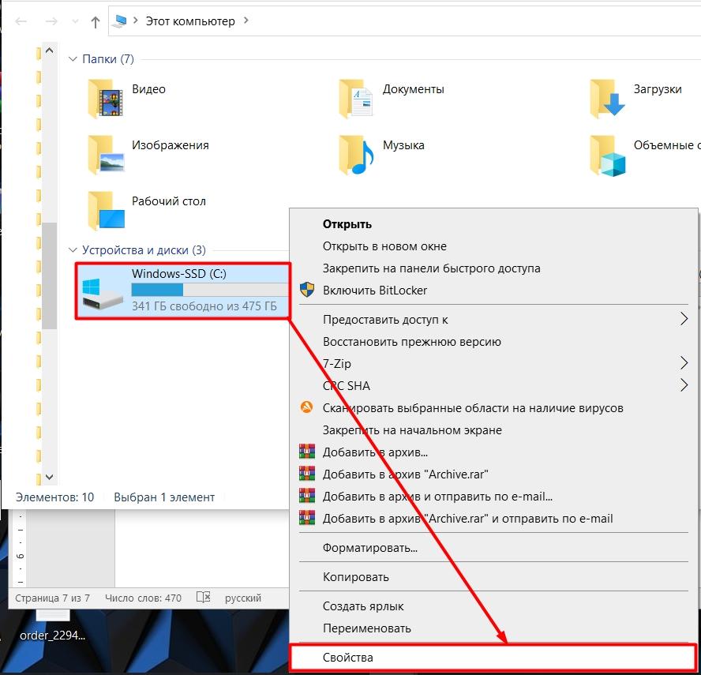Open the Предоставить доступ к submenu
The height and width of the screenshot is (675, 701).
pos(494,320)
